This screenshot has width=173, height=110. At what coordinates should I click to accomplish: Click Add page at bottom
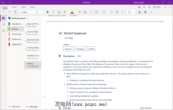click(x=33, y=106)
